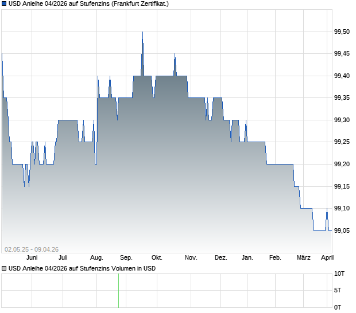Click the März month label
The width and height of the screenshot is (356, 313).
click(x=304, y=258)
